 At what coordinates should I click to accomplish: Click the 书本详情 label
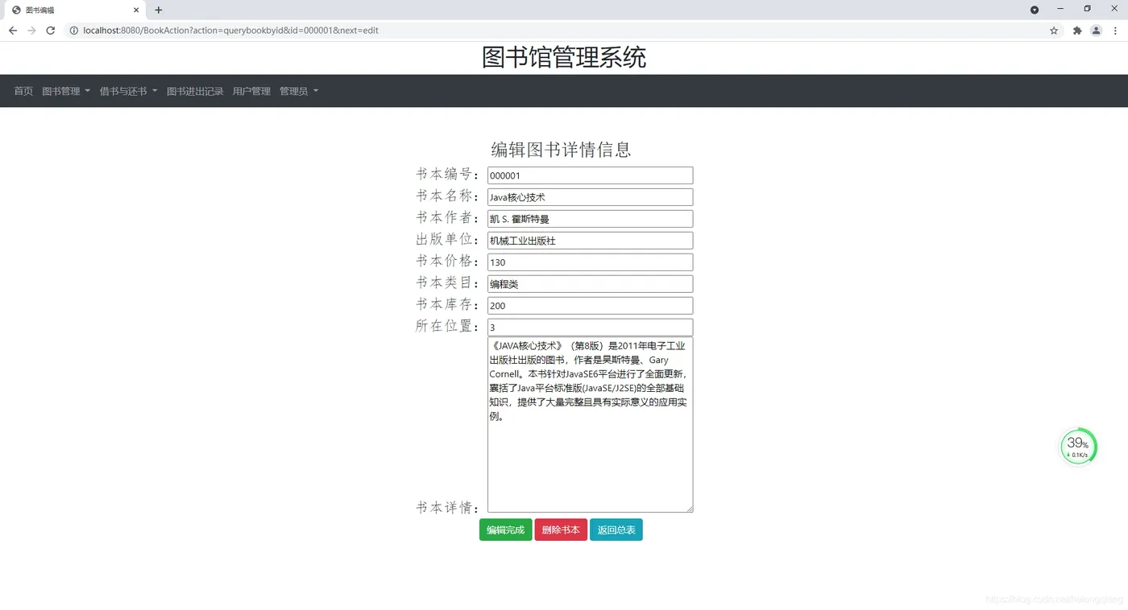pyautogui.click(x=448, y=508)
